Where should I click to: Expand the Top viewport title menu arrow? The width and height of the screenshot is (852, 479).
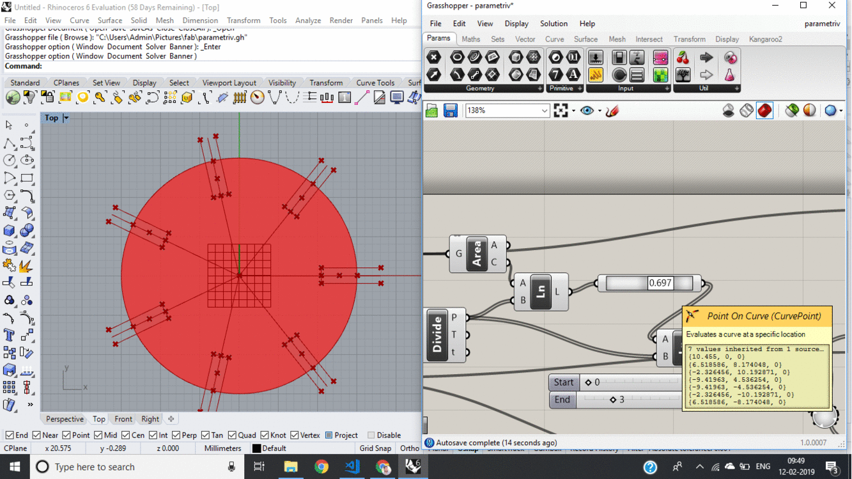click(x=66, y=118)
